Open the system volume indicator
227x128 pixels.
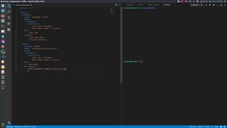[x=210, y=1]
